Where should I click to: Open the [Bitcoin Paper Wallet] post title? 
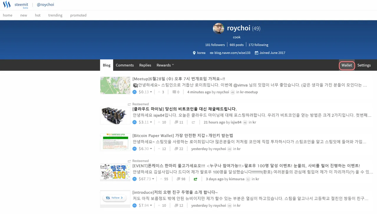click(183, 135)
